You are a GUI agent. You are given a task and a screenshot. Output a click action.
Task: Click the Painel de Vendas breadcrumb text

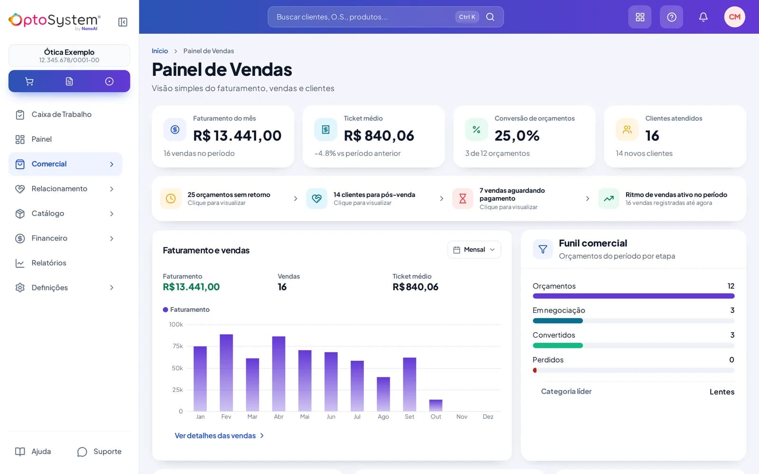[x=209, y=51]
